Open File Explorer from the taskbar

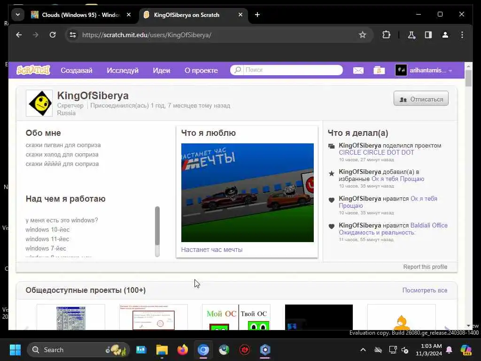tap(162, 350)
